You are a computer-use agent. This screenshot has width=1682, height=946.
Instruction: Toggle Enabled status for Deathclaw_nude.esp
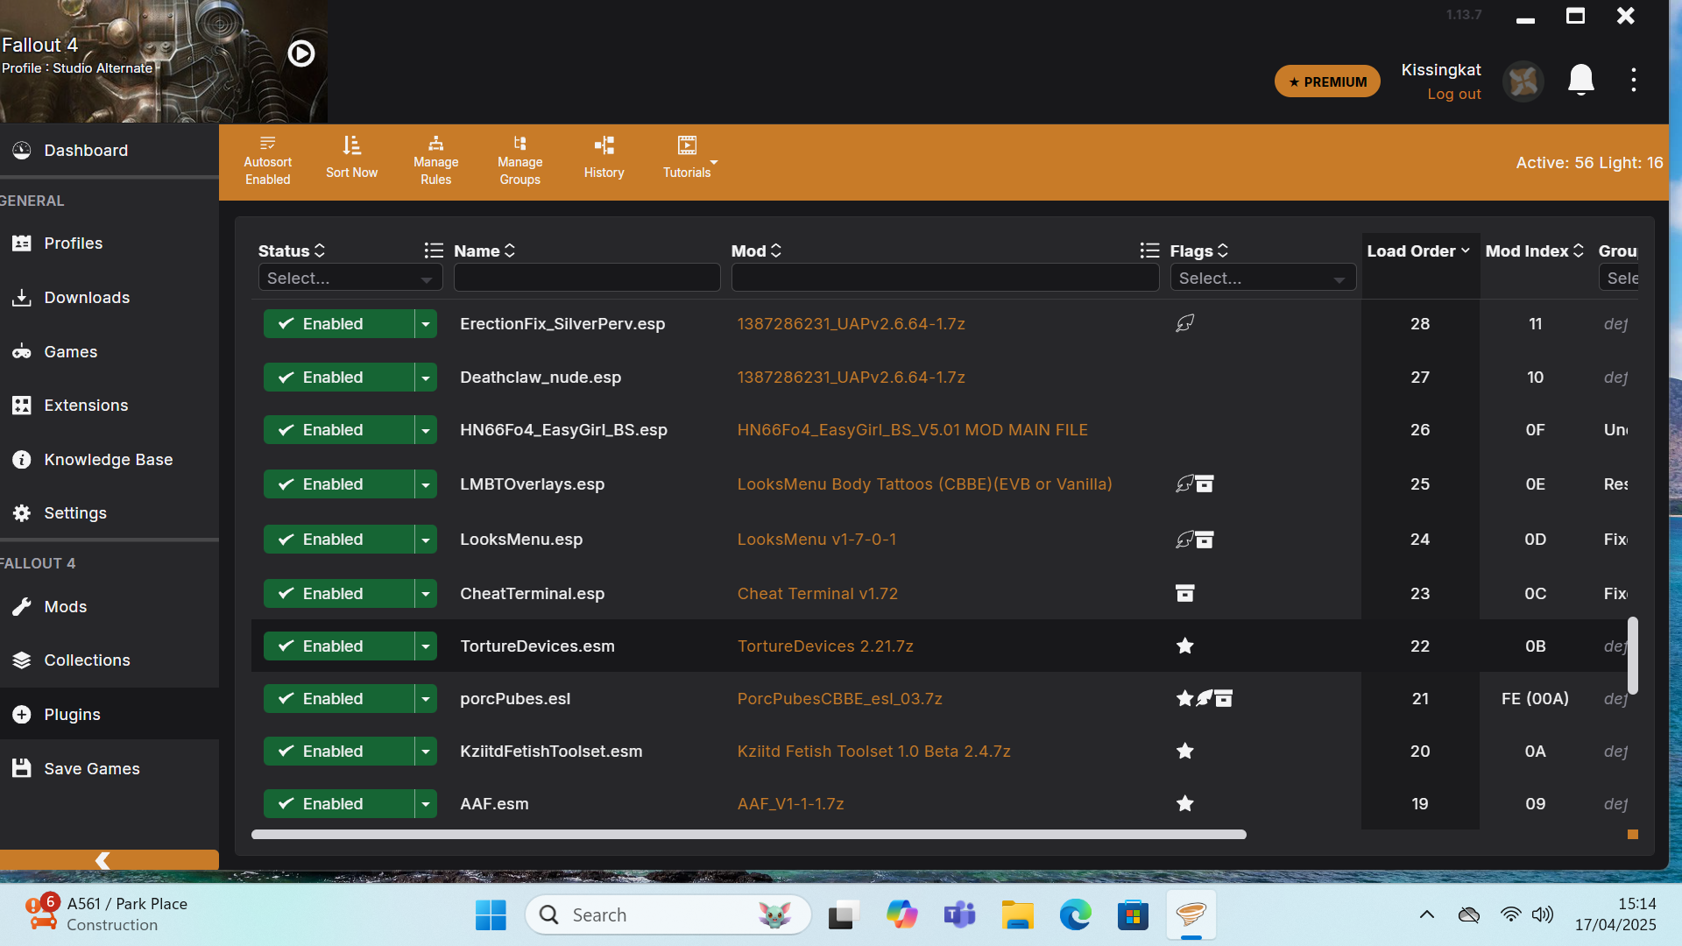pyautogui.click(x=338, y=378)
